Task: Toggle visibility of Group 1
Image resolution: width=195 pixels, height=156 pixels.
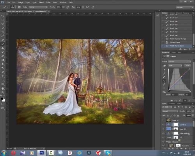Action: [x=163, y=142]
